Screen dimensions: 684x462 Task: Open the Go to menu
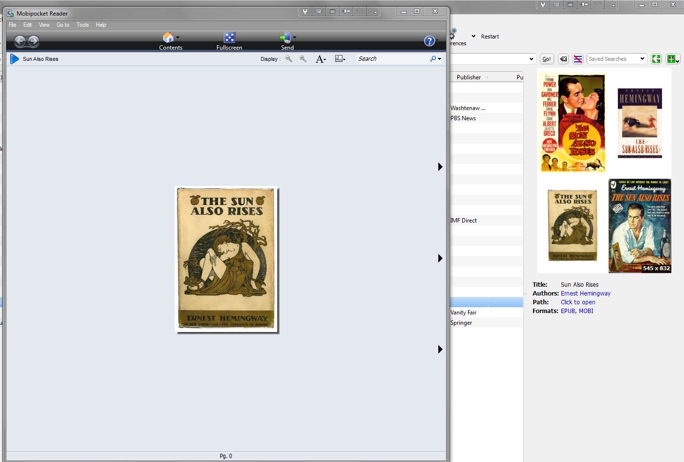63,25
